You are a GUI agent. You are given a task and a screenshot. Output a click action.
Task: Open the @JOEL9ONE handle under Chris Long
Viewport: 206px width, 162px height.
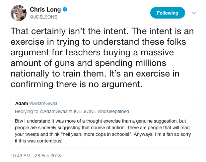[x=42, y=17]
